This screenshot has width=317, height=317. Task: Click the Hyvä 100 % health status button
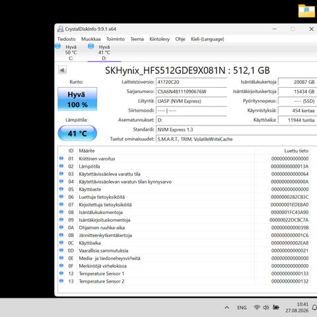[77, 99]
